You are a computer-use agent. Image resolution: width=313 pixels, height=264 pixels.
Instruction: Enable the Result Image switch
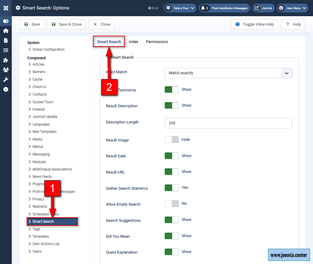click(x=171, y=139)
